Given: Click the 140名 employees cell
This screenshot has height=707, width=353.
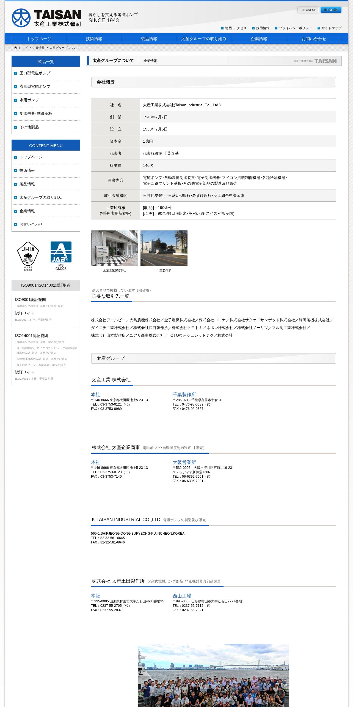Looking at the screenshot, I should click(238, 165).
